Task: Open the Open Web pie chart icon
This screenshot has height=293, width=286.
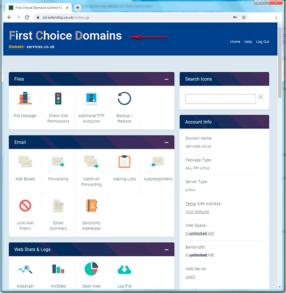Action: pos(92,269)
